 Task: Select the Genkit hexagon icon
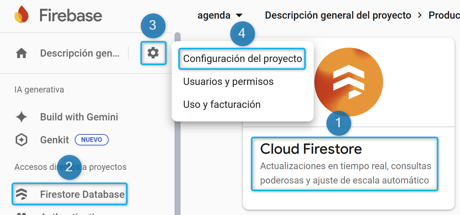21,140
